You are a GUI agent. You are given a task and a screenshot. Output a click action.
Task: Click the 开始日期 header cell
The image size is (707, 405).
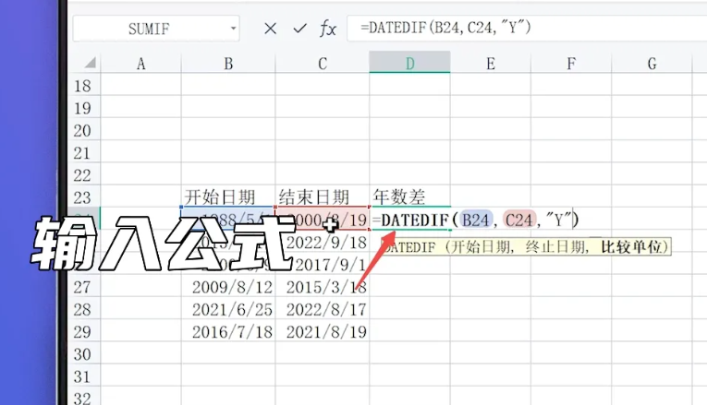(x=228, y=197)
